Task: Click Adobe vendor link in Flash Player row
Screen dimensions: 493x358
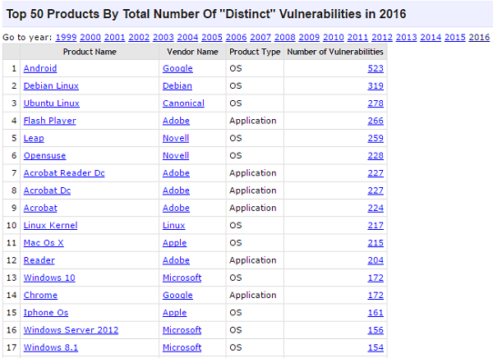Action: (x=176, y=121)
